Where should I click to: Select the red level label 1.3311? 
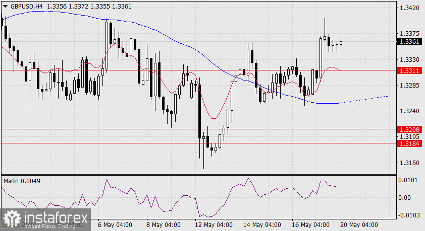coord(409,70)
